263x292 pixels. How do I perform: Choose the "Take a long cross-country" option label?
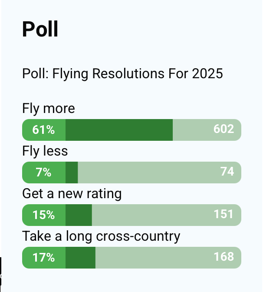pyautogui.click(x=101, y=236)
